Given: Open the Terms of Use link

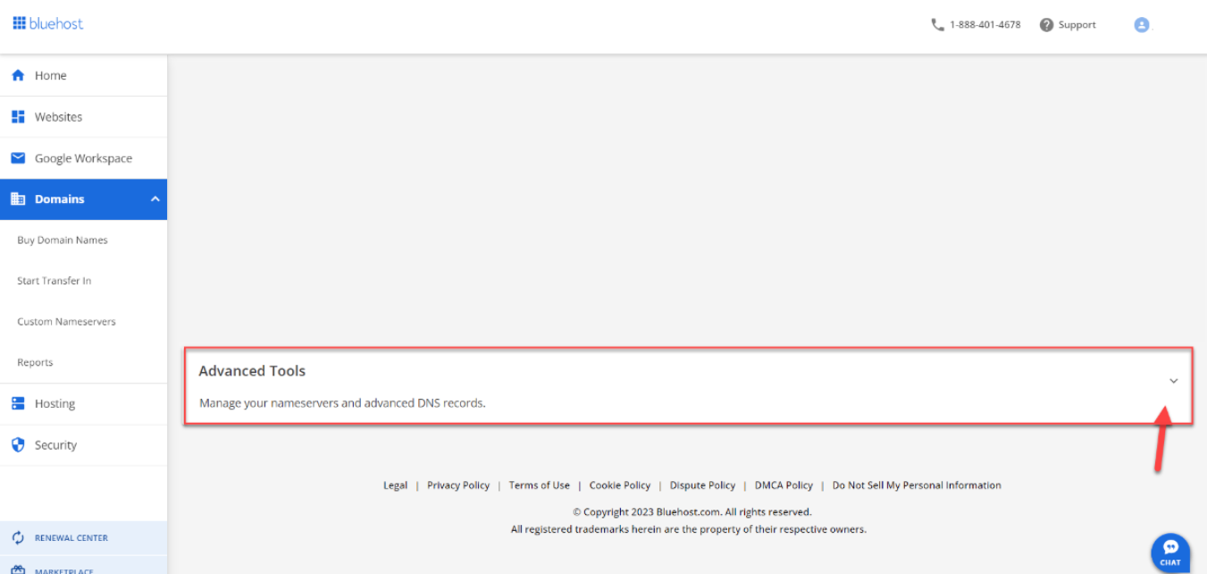Looking at the screenshot, I should (540, 485).
